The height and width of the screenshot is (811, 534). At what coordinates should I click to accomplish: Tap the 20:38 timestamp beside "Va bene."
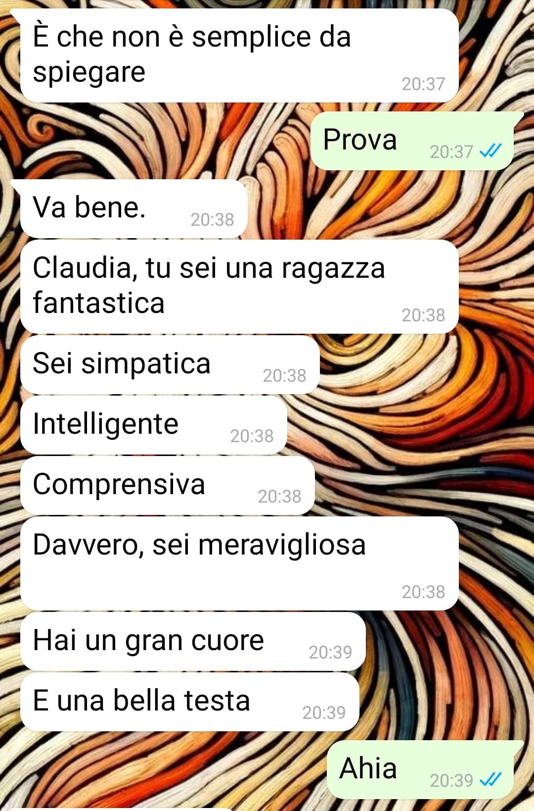212,219
